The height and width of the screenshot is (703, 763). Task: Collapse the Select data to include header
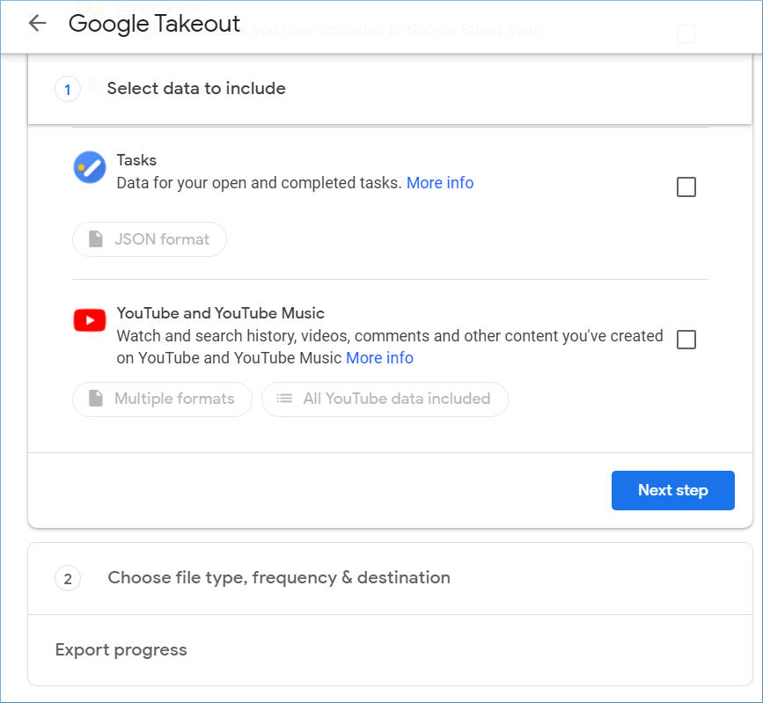(x=390, y=89)
